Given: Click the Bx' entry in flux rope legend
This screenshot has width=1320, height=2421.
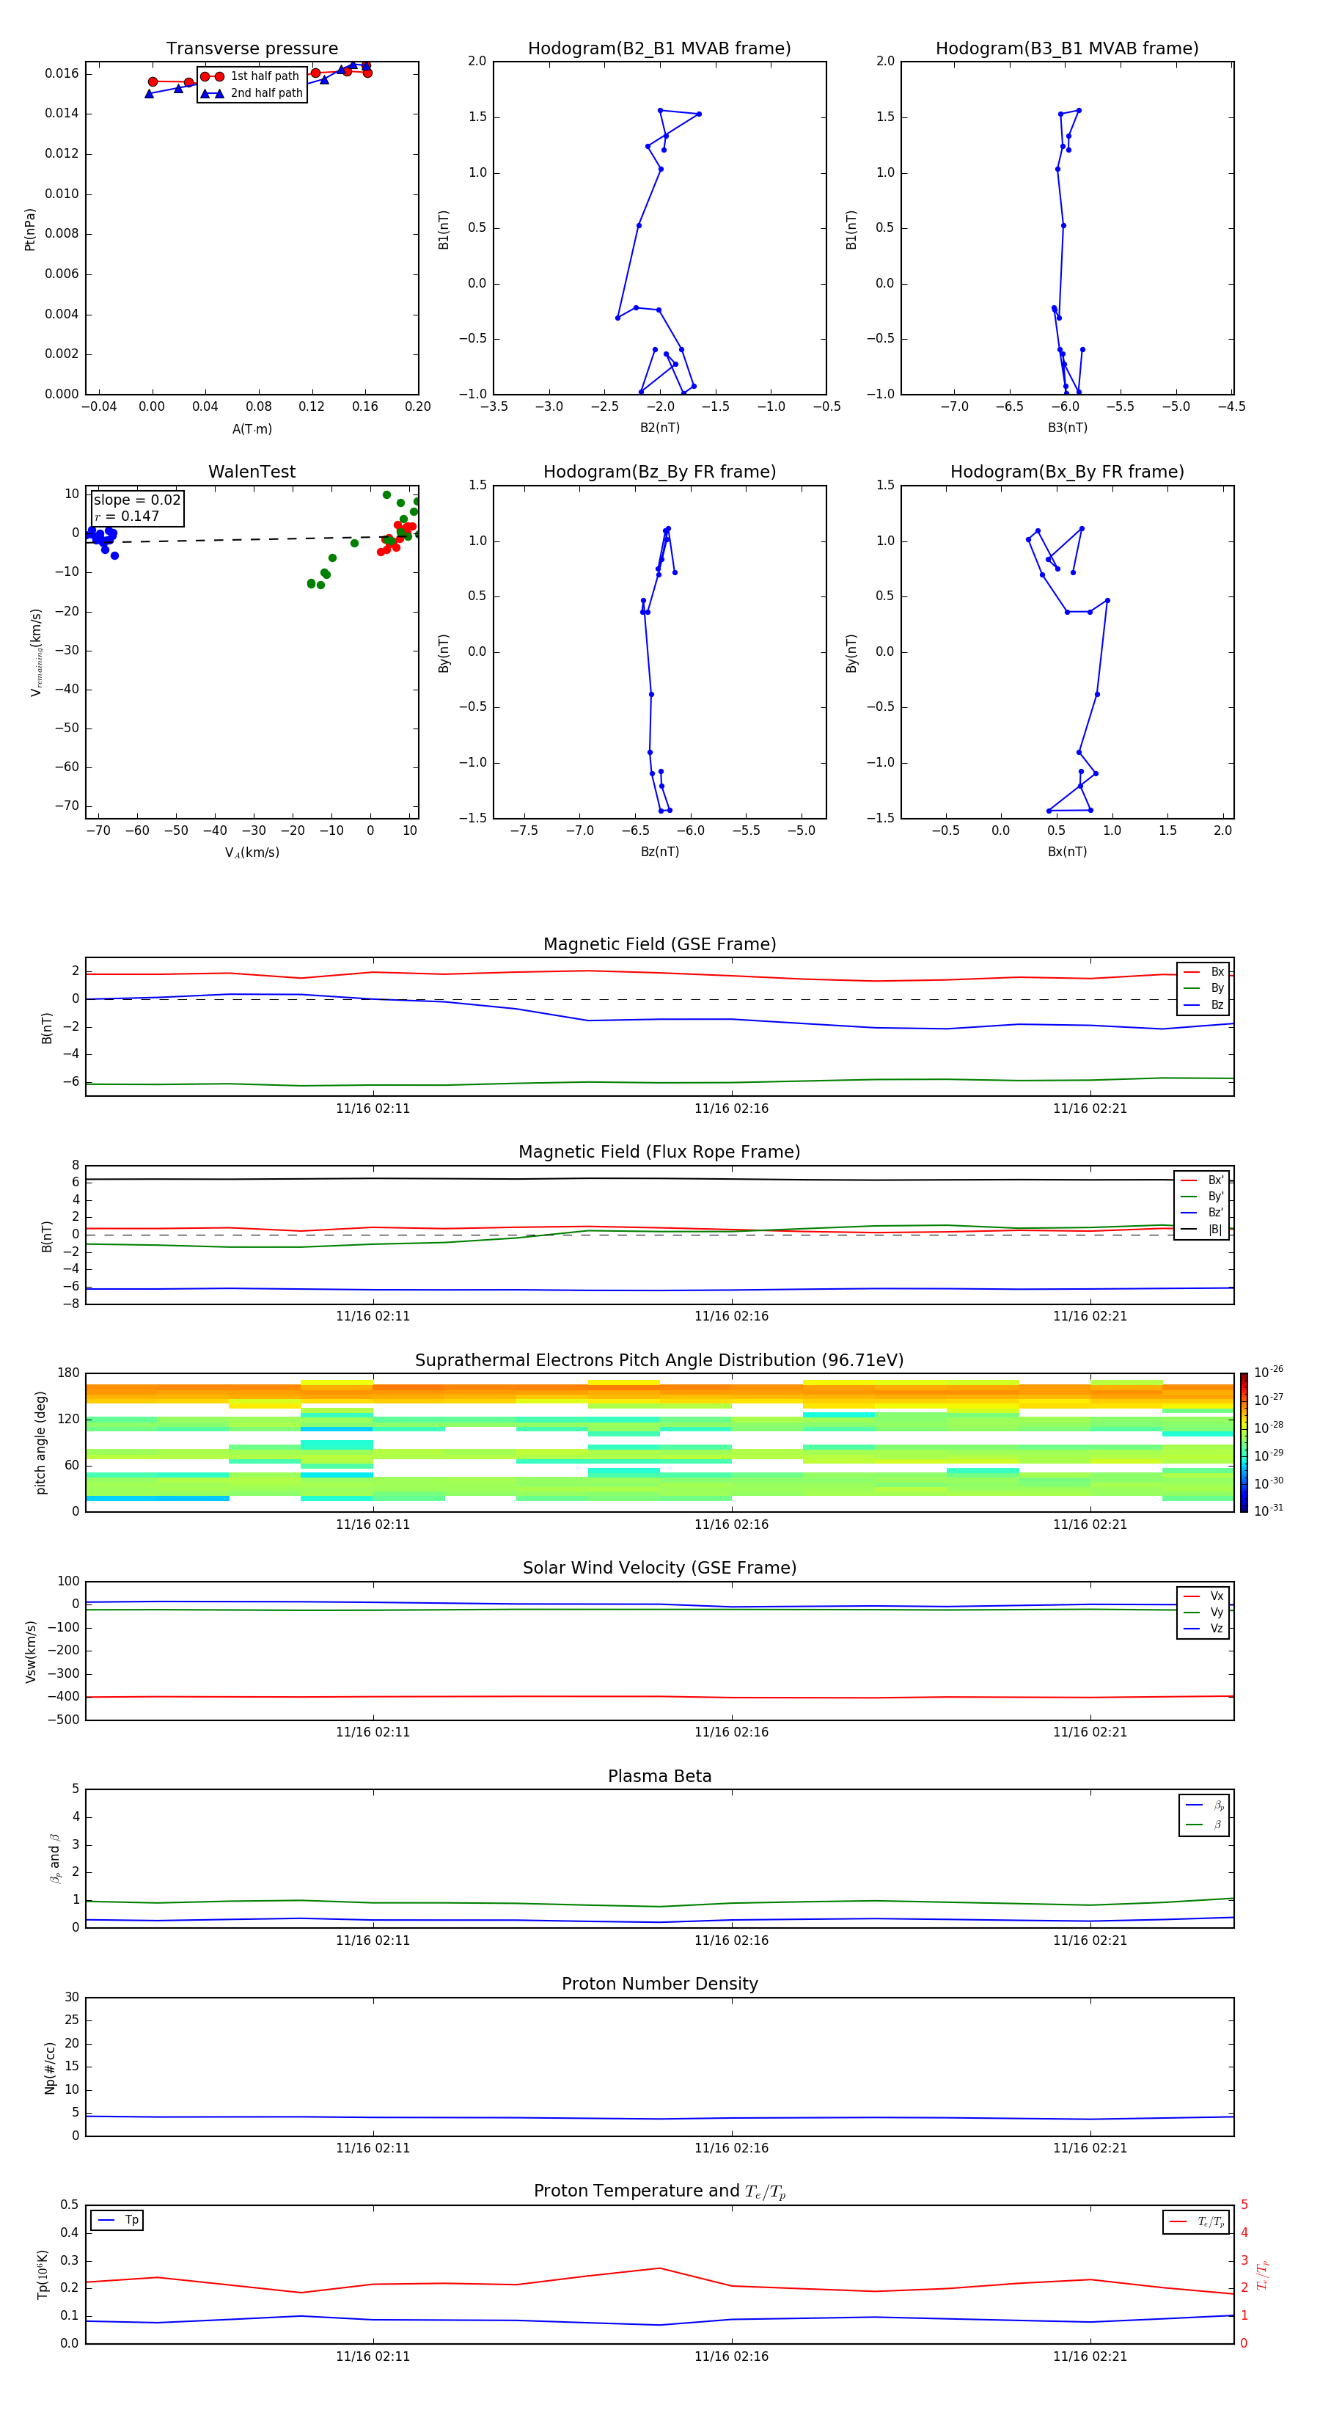Looking at the screenshot, I should click(1202, 1180).
